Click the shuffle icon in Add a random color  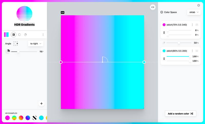click(x=192, y=114)
